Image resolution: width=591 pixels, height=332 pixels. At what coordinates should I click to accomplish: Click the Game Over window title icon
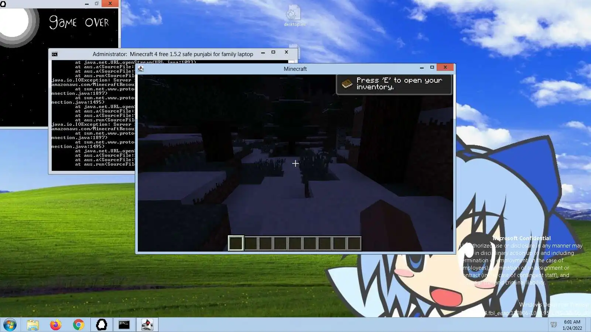click(3, 3)
